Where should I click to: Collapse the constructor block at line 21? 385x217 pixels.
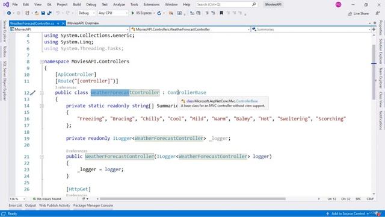point(42,157)
